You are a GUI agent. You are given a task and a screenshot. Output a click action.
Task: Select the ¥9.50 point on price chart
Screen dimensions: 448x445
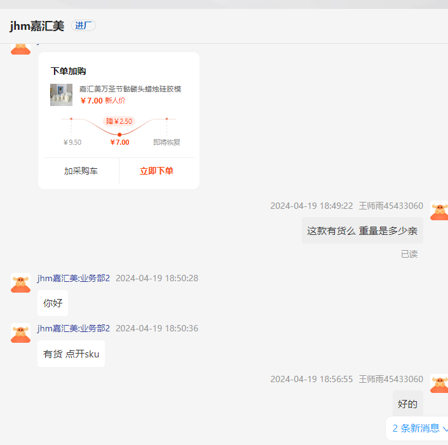(x=71, y=119)
